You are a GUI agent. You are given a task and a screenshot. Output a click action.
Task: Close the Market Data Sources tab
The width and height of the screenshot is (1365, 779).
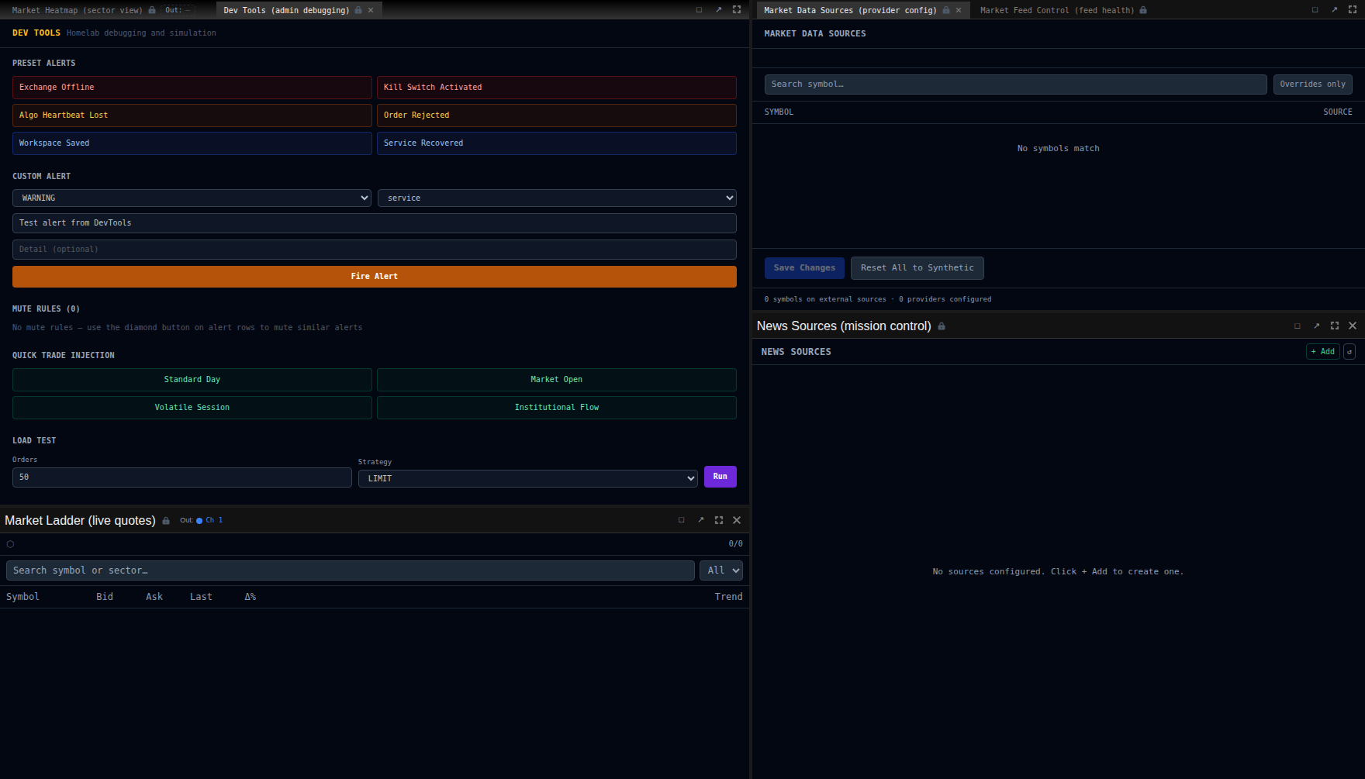coord(959,10)
